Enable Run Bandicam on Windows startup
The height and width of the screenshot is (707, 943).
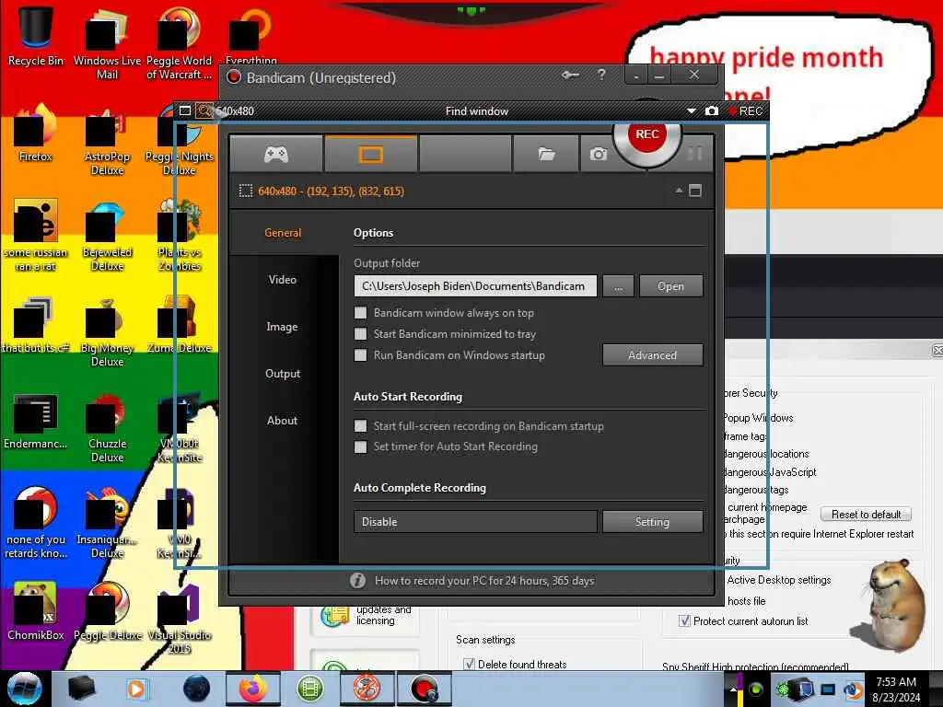point(360,355)
